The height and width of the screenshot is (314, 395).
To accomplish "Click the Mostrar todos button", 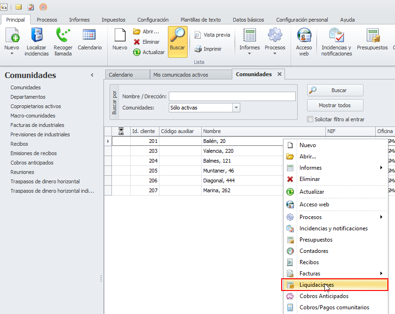I will [335, 105].
